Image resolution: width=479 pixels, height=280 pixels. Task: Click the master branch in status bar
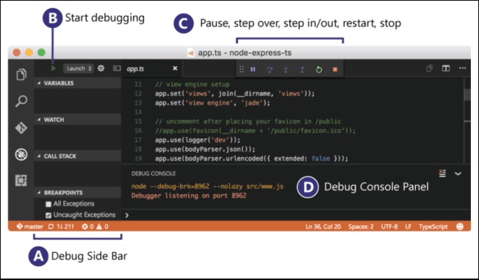coord(30,226)
